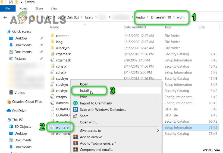Sort files by the Name column header
This screenshot has width=223, height=153.
click(x=54, y=27)
